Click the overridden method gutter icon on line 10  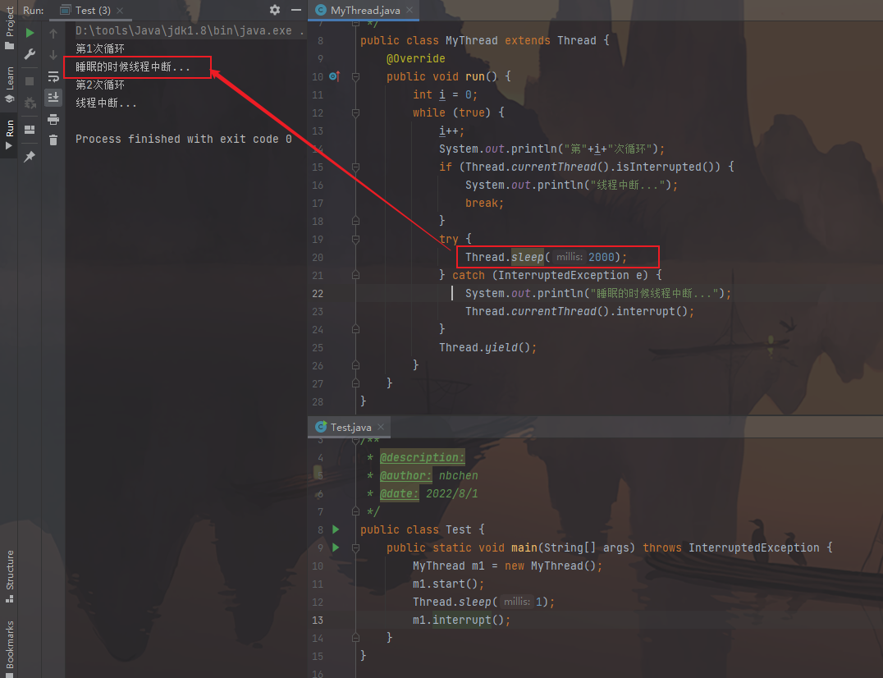[334, 76]
